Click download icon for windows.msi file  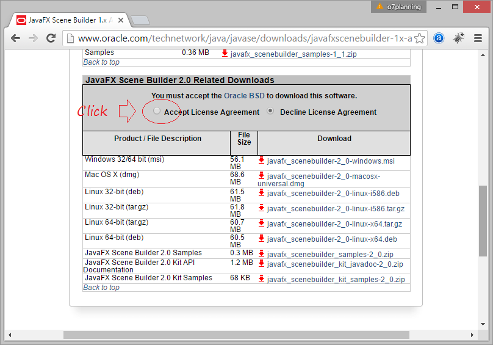(261, 160)
